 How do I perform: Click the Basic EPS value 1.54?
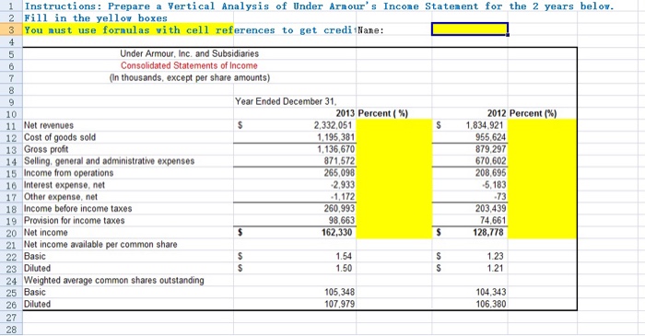coord(344,256)
